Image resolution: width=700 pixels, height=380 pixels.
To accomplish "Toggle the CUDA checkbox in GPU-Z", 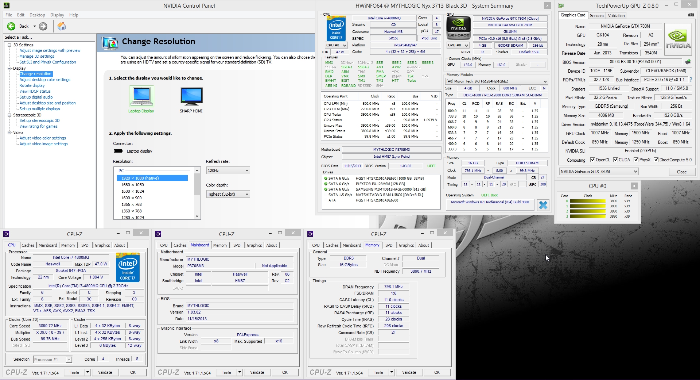I will [615, 160].
